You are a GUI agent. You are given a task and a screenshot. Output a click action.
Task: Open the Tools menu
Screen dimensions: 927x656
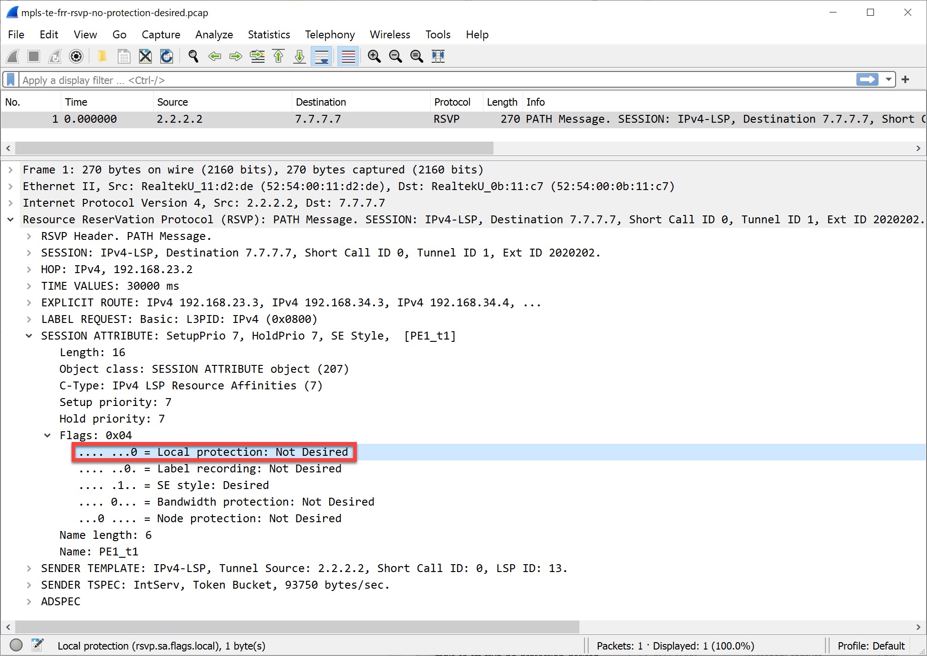click(x=438, y=35)
